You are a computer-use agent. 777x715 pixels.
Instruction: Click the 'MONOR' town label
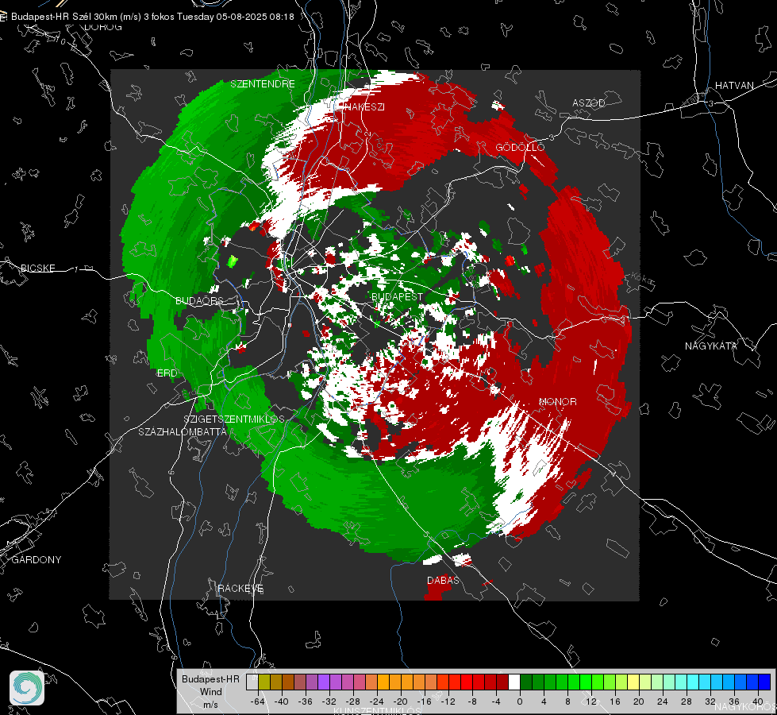coord(557,402)
